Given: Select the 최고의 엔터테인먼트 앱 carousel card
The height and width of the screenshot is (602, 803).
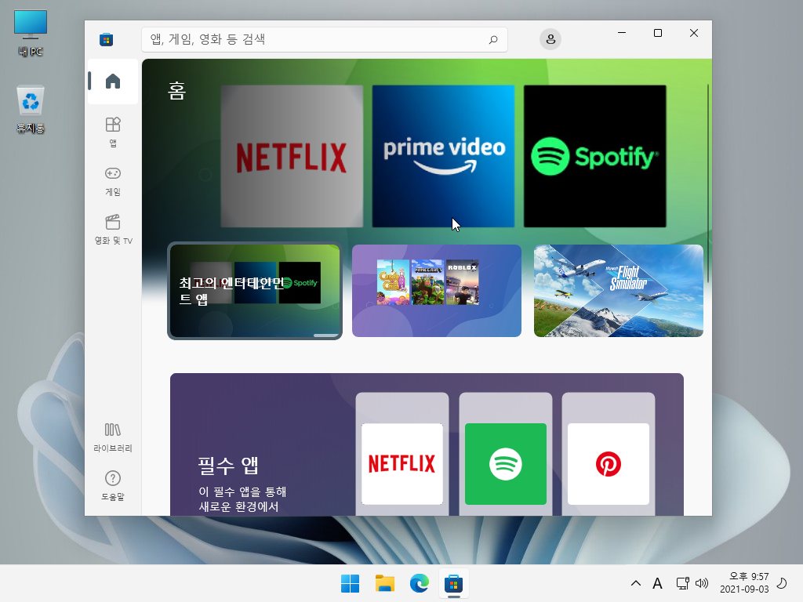Looking at the screenshot, I should click(255, 291).
